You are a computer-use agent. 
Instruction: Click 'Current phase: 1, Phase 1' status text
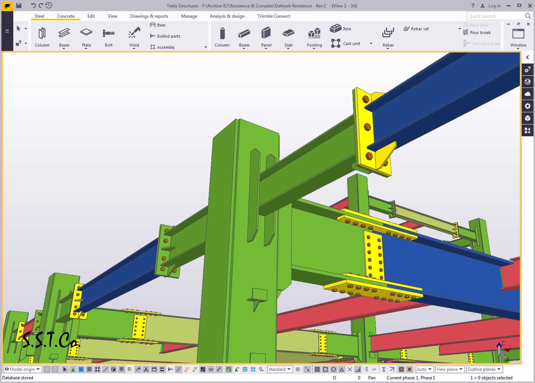(x=411, y=378)
